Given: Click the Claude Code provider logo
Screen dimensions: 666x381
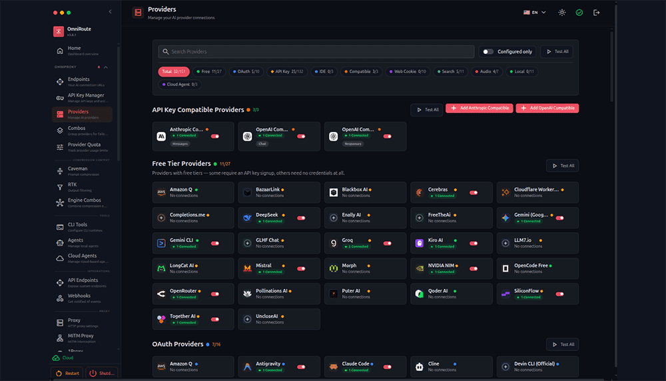Looking at the screenshot, I should 334,366.
